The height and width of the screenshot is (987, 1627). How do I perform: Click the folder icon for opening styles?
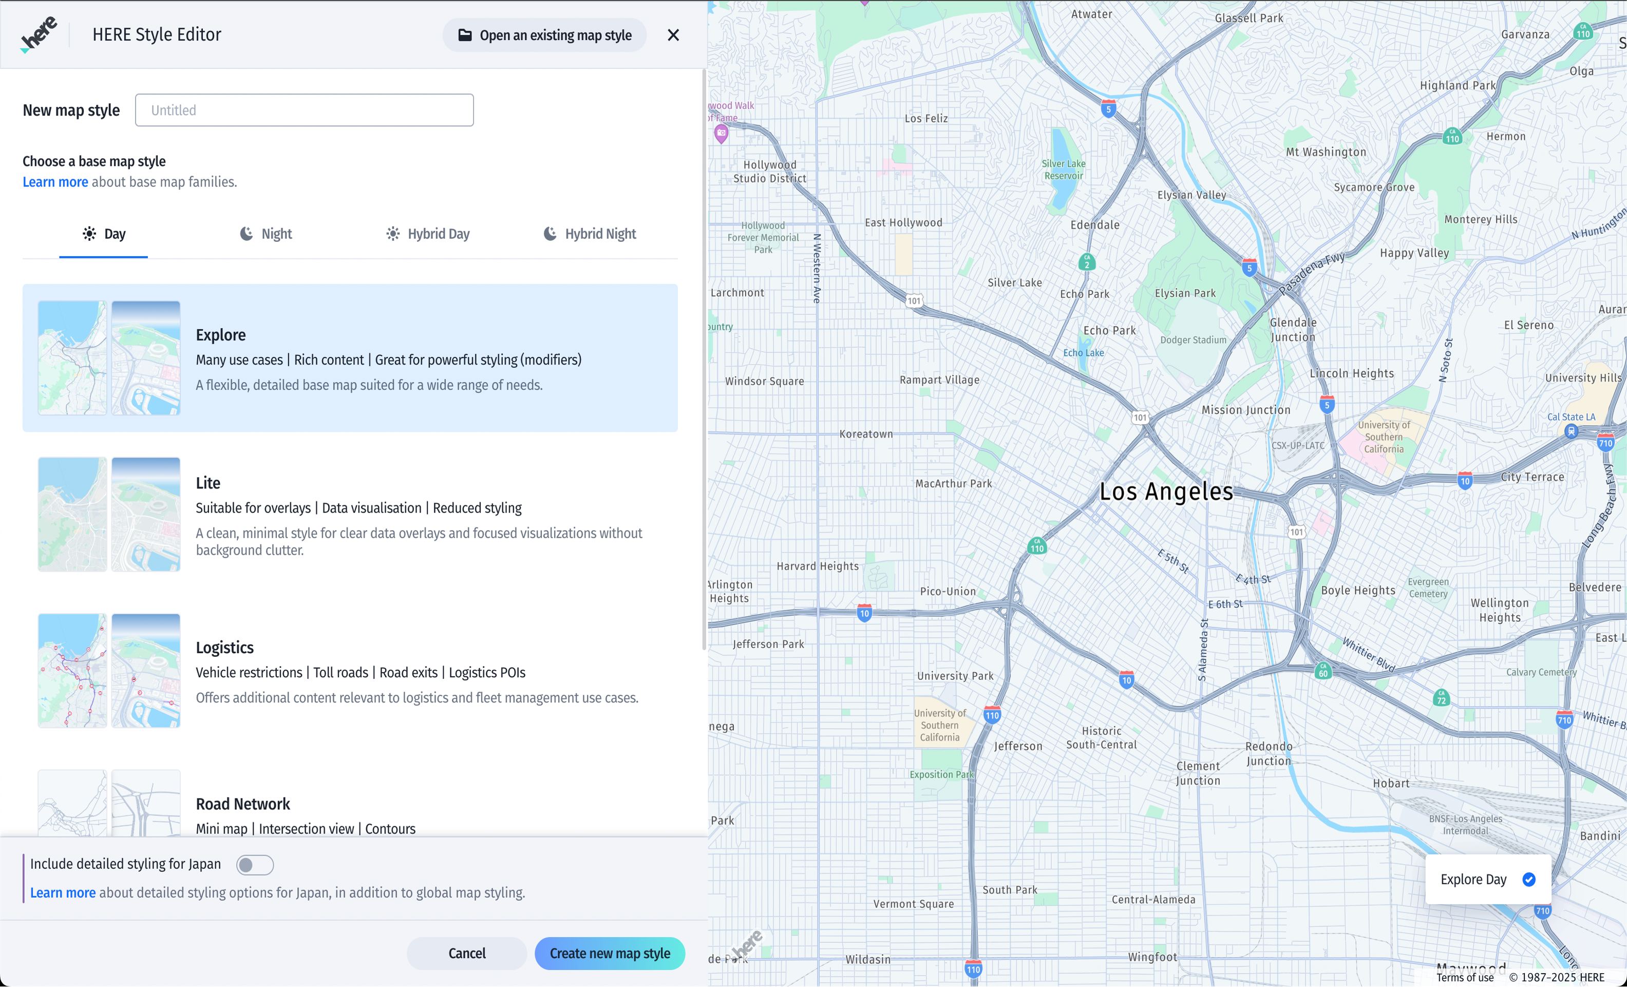[465, 35]
